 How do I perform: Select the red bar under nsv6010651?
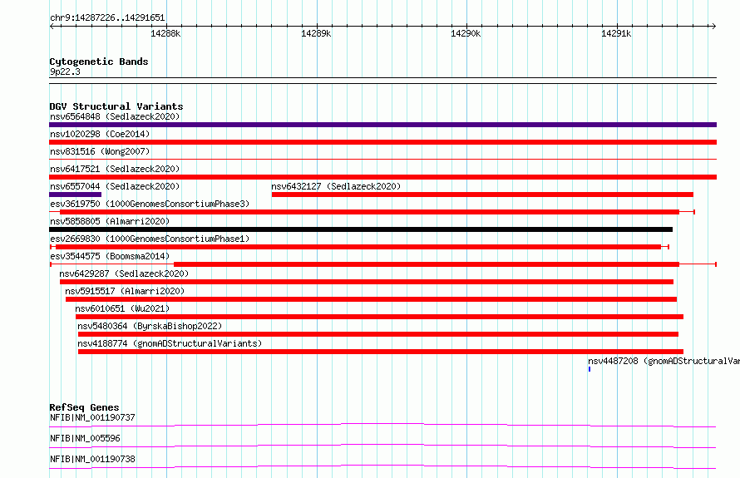click(x=379, y=317)
